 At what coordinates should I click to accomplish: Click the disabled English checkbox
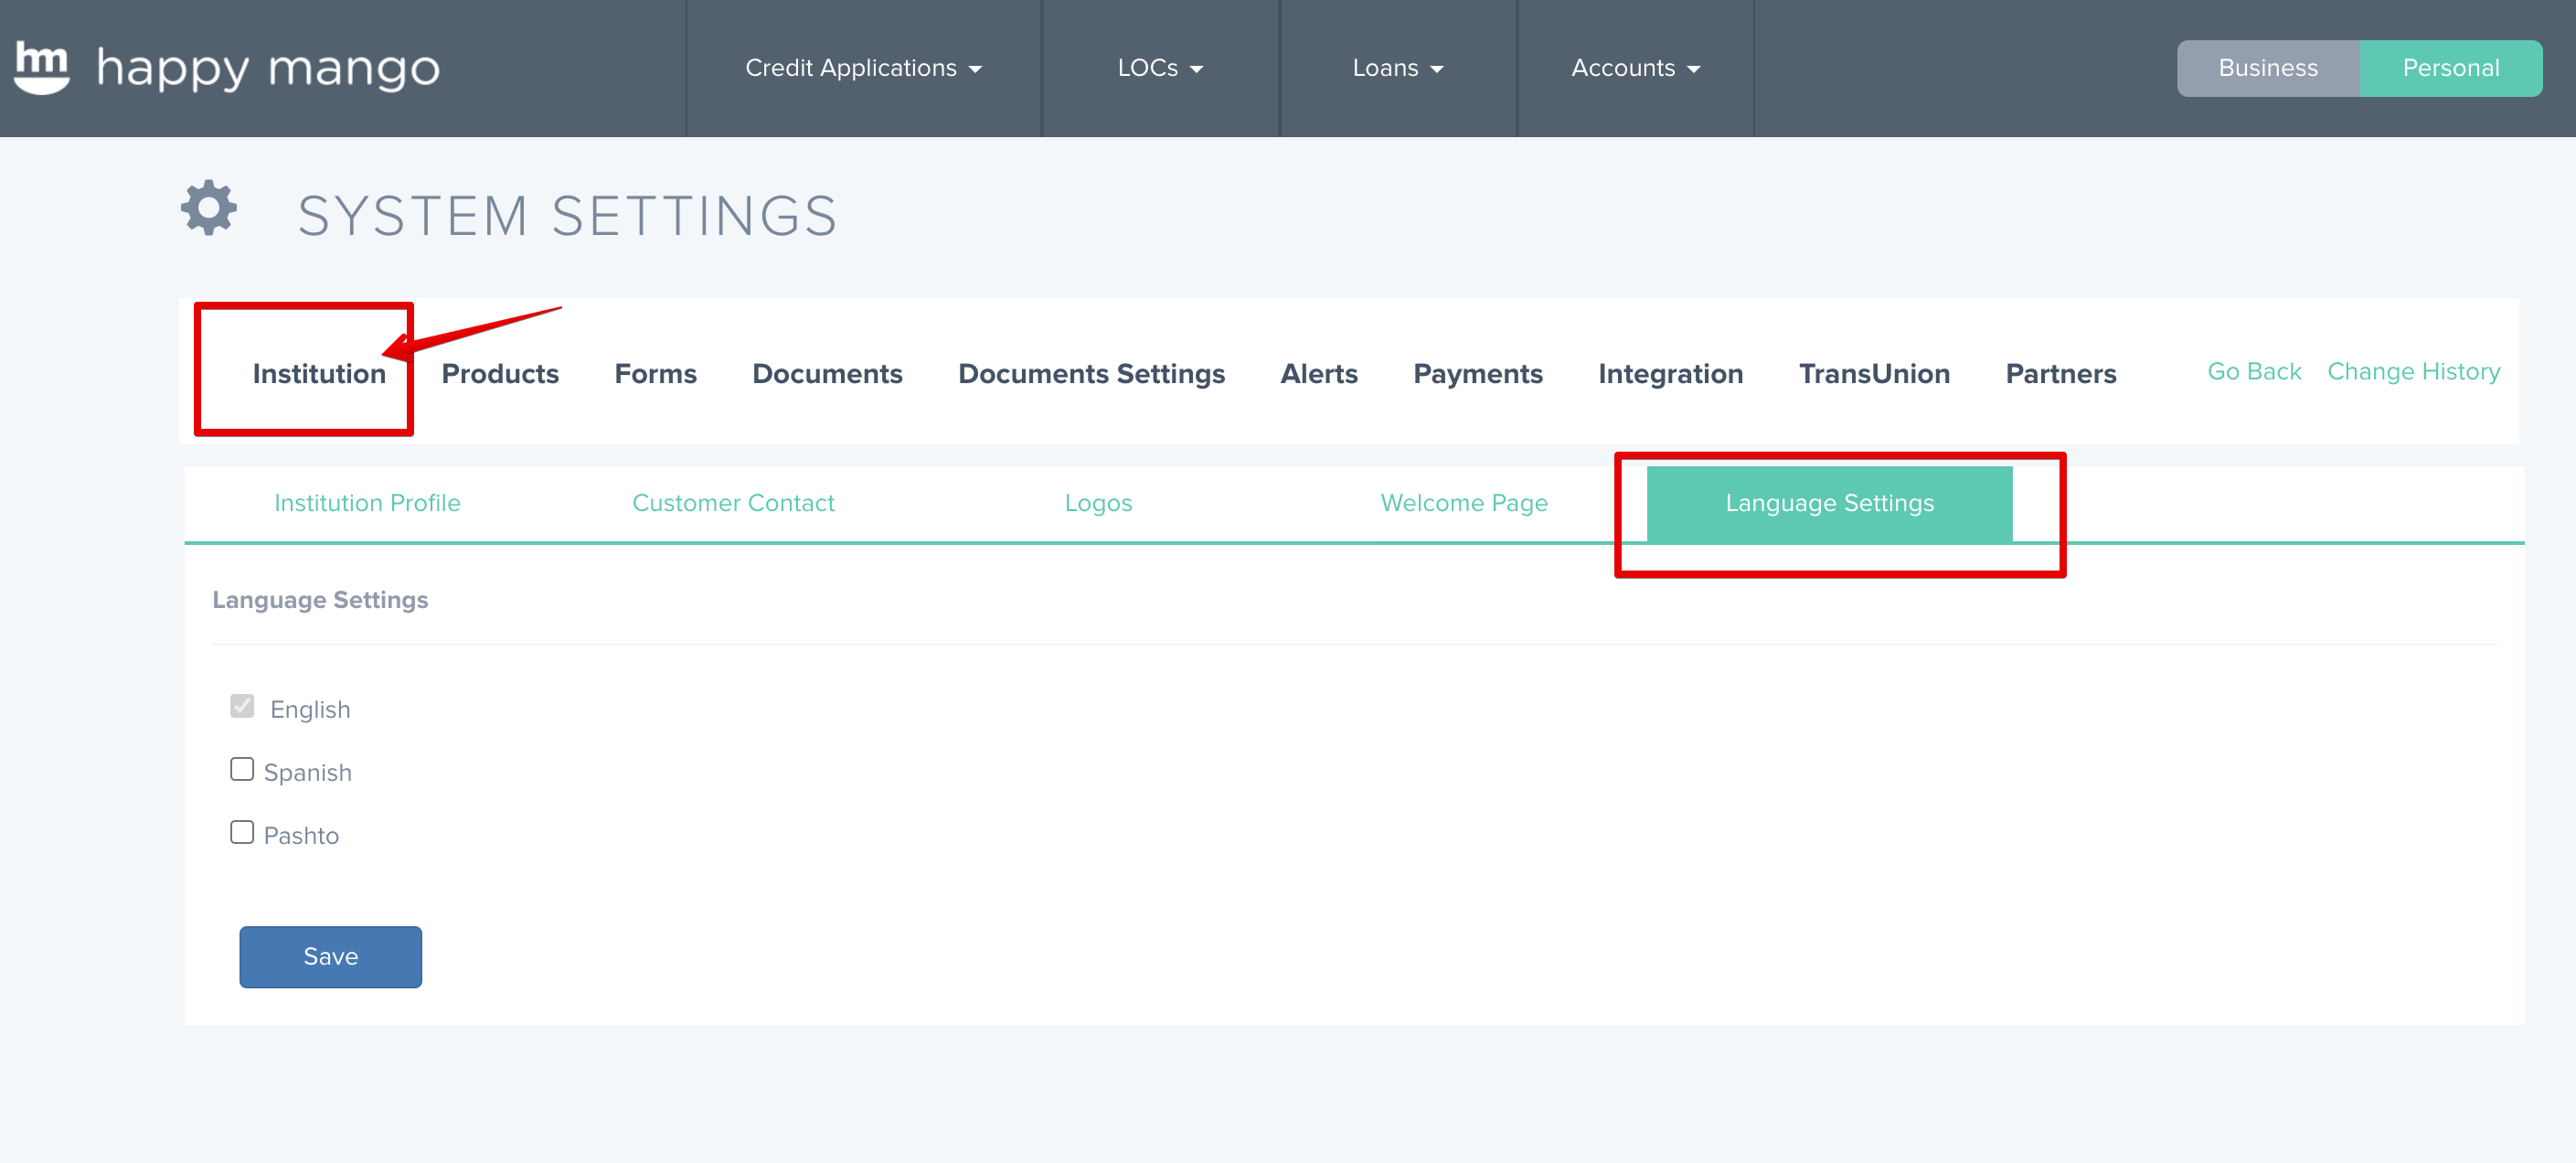pyautogui.click(x=241, y=705)
